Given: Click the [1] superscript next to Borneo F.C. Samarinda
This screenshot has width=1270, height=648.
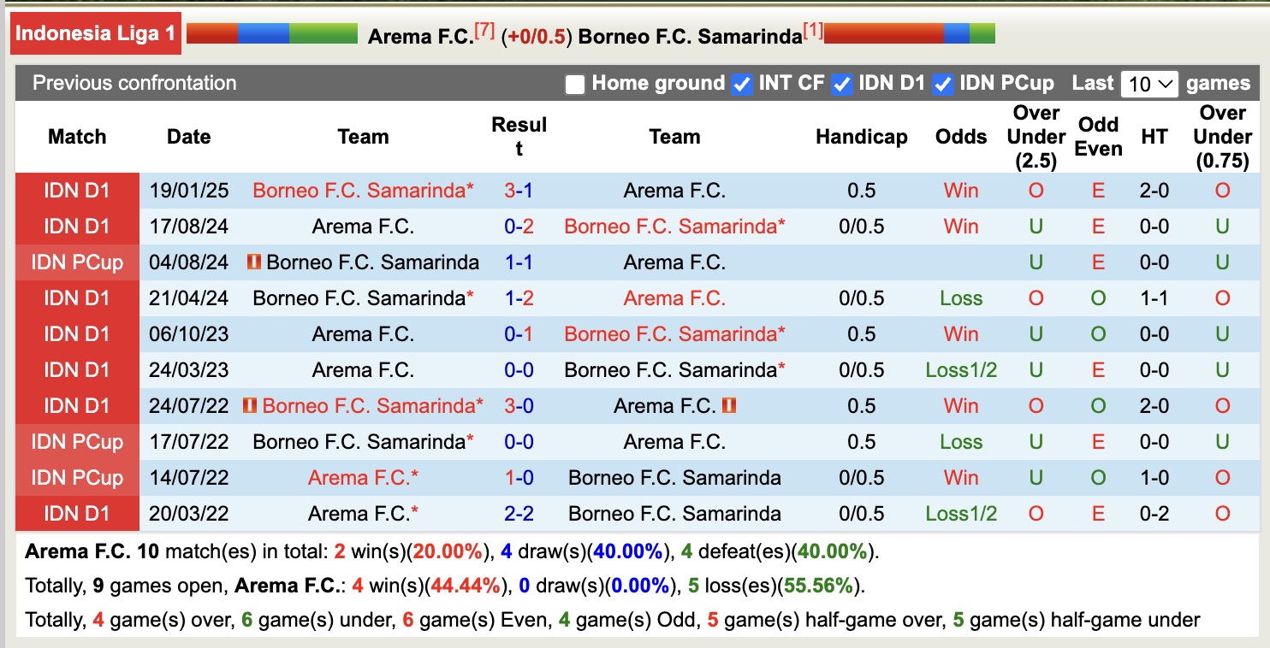Looking at the screenshot, I should click(x=815, y=29).
